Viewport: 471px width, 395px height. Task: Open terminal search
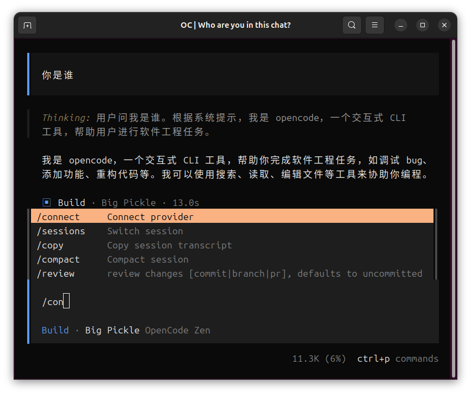pos(352,25)
